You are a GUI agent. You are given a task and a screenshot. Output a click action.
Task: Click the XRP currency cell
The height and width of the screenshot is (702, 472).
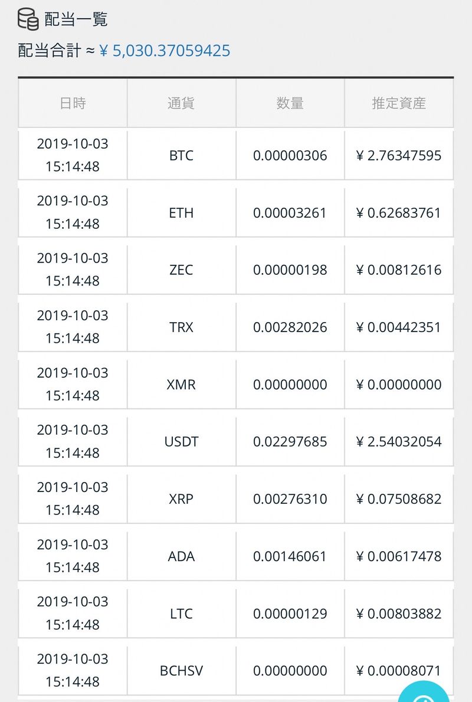tap(181, 499)
